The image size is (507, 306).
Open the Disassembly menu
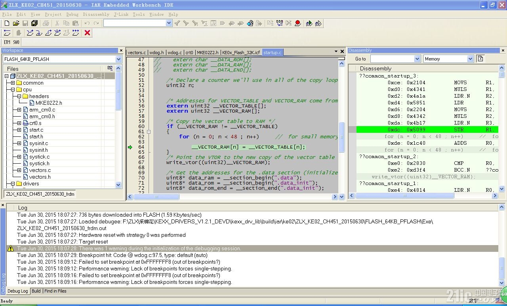(96, 14)
